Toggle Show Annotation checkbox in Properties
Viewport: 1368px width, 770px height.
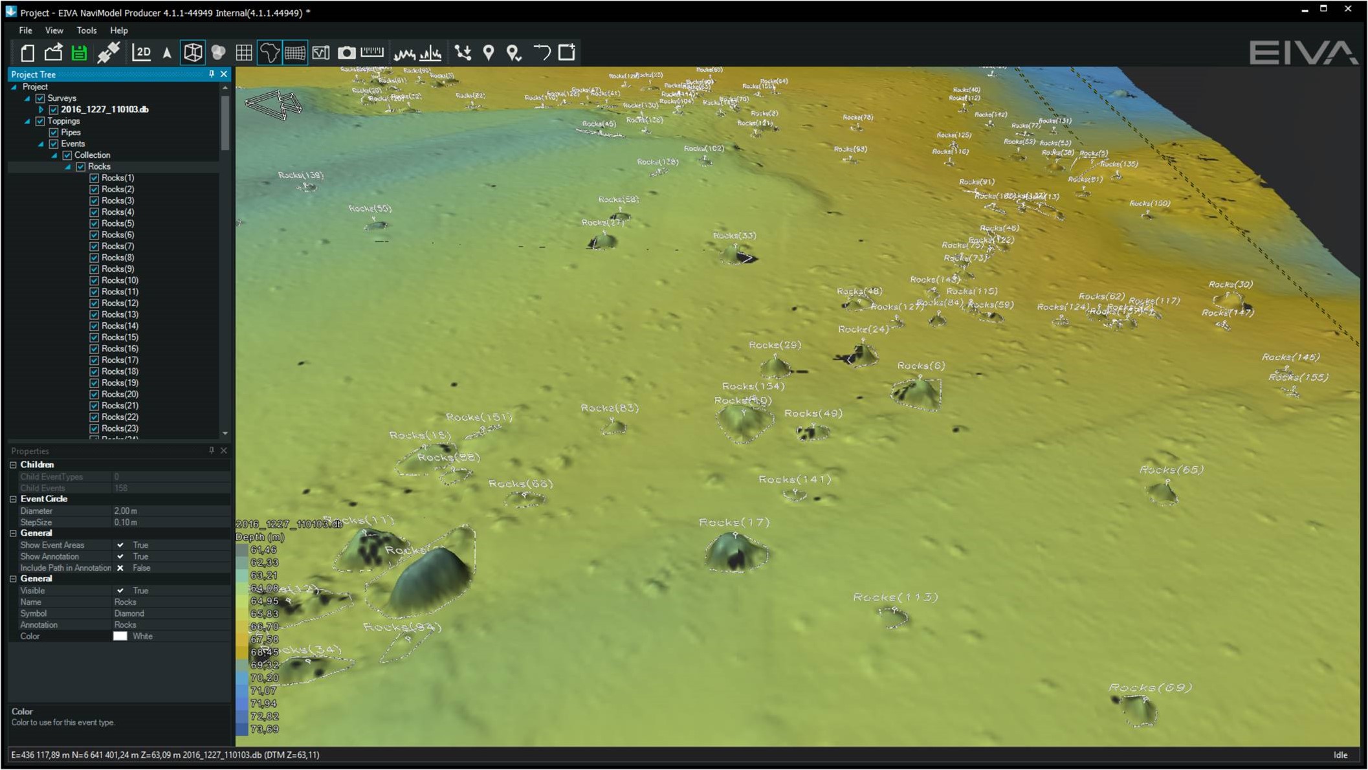[x=120, y=556]
